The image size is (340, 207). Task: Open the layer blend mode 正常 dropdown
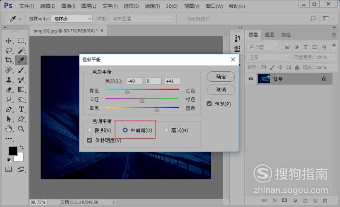tap(268, 58)
